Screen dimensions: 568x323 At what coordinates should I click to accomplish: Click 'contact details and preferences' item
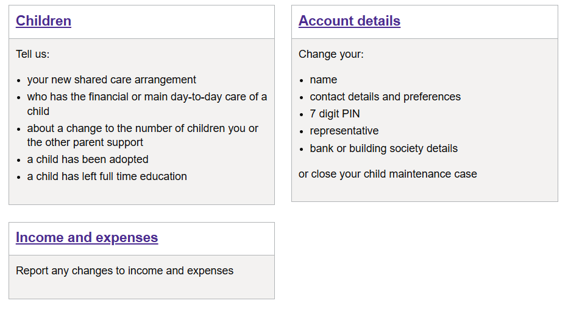click(385, 97)
